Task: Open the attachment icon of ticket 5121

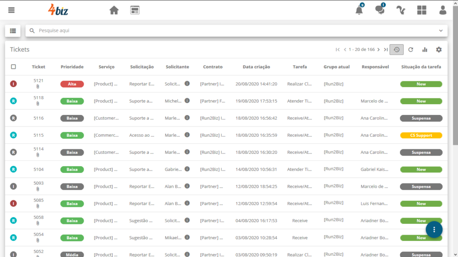Action: point(38,87)
